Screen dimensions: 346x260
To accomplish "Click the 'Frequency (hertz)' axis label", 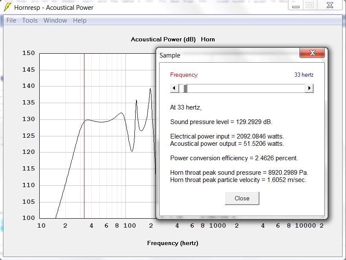I will pyautogui.click(x=173, y=243).
